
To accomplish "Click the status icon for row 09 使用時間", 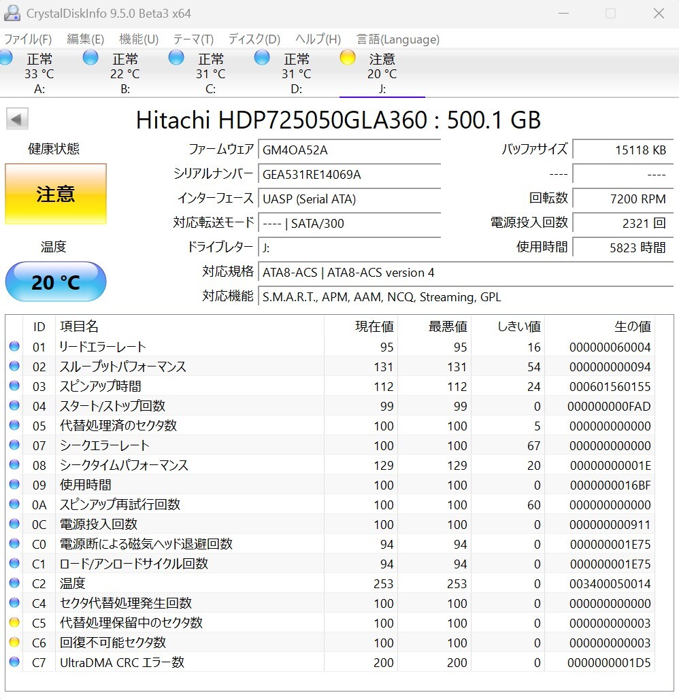I will click(14, 484).
